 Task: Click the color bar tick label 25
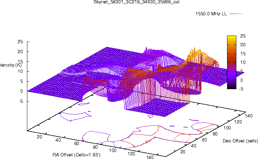click(243, 36)
